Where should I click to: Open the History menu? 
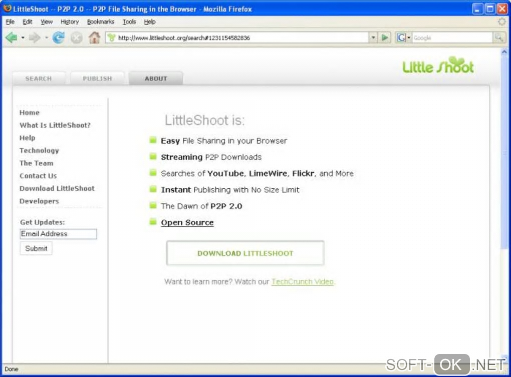coord(70,22)
